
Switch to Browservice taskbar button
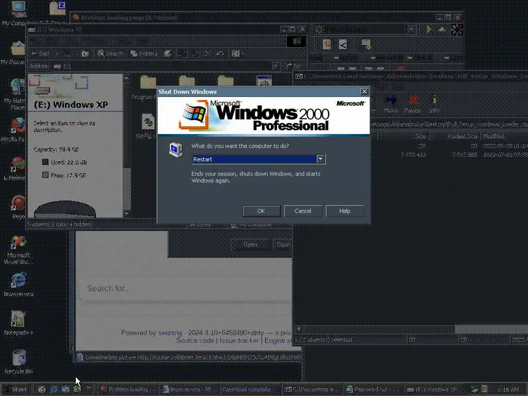tap(188, 389)
